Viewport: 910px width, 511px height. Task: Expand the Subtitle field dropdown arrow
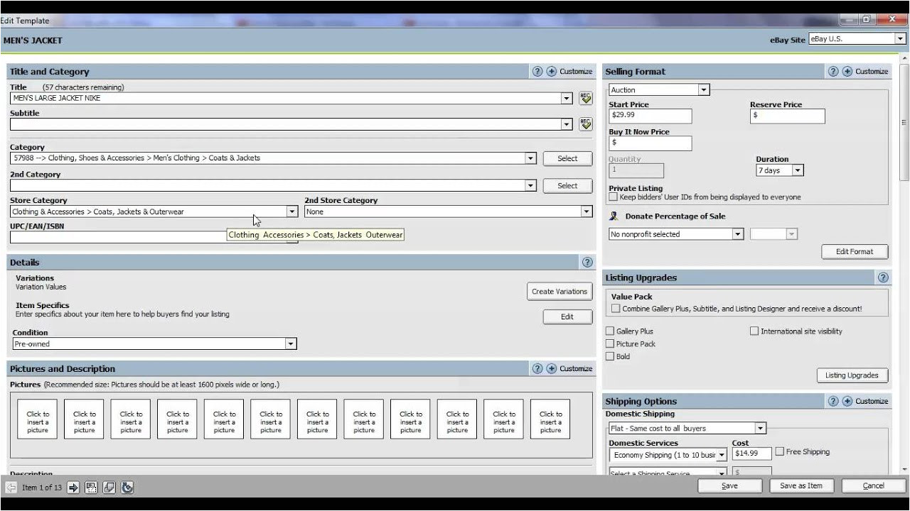(567, 124)
